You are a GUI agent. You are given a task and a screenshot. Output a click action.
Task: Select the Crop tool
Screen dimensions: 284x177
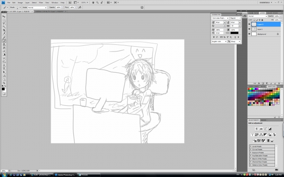point(4,30)
